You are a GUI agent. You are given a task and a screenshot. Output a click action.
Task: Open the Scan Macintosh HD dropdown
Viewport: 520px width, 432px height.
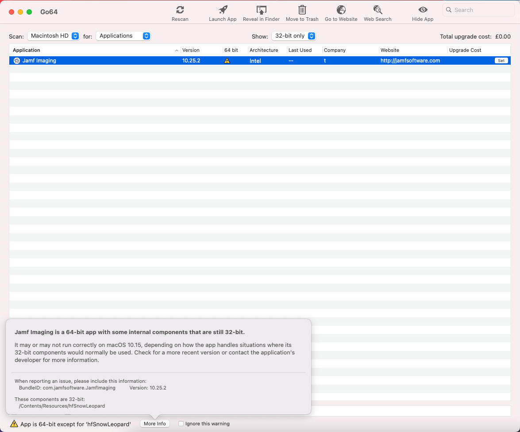coord(54,36)
